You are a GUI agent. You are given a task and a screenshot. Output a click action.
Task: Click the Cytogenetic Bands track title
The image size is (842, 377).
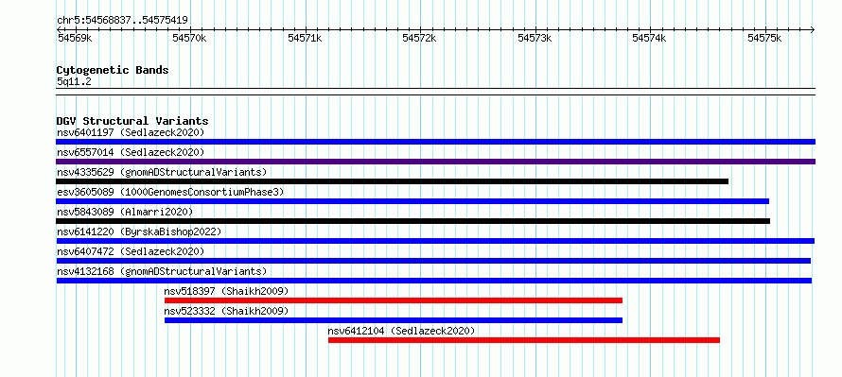click(113, 70)
